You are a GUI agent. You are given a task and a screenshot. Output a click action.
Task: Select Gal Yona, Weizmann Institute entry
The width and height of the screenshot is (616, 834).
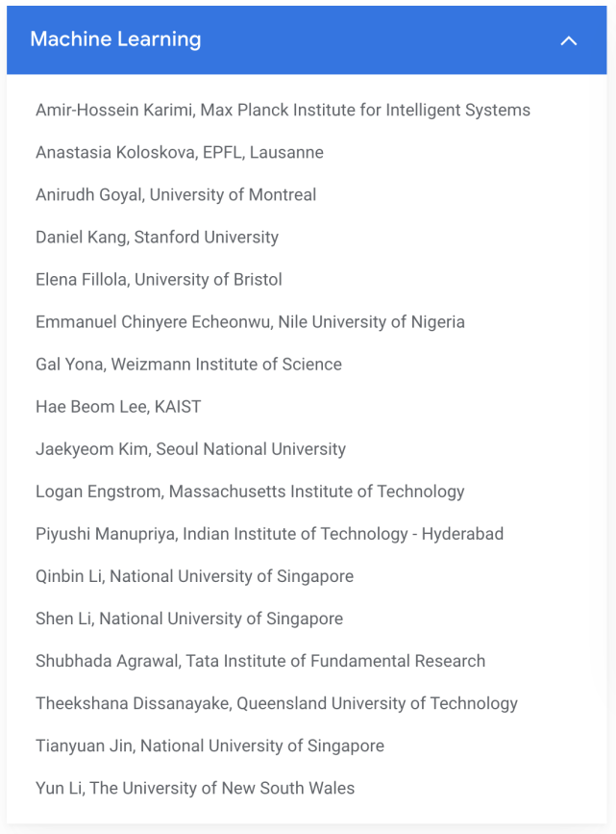188,364
